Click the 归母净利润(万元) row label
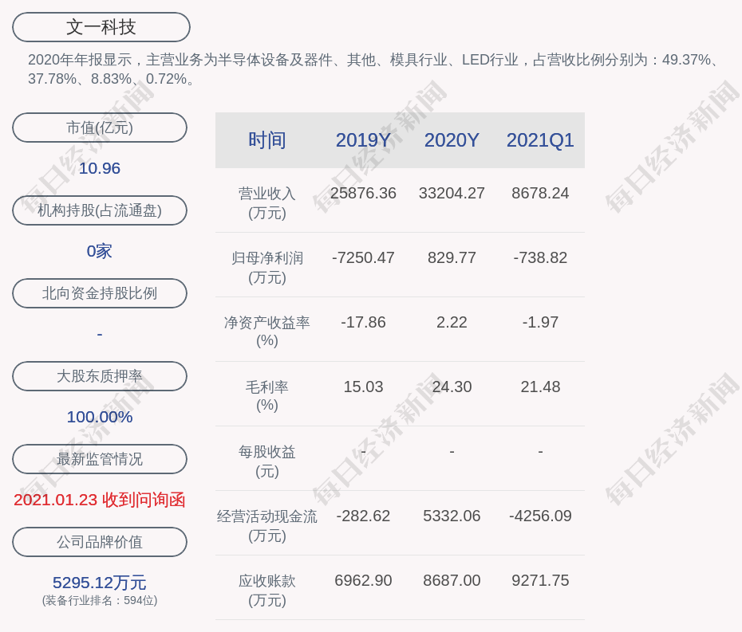 pos(267,268)
